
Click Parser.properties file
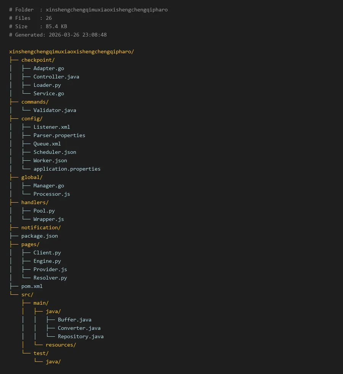[59, 135]
